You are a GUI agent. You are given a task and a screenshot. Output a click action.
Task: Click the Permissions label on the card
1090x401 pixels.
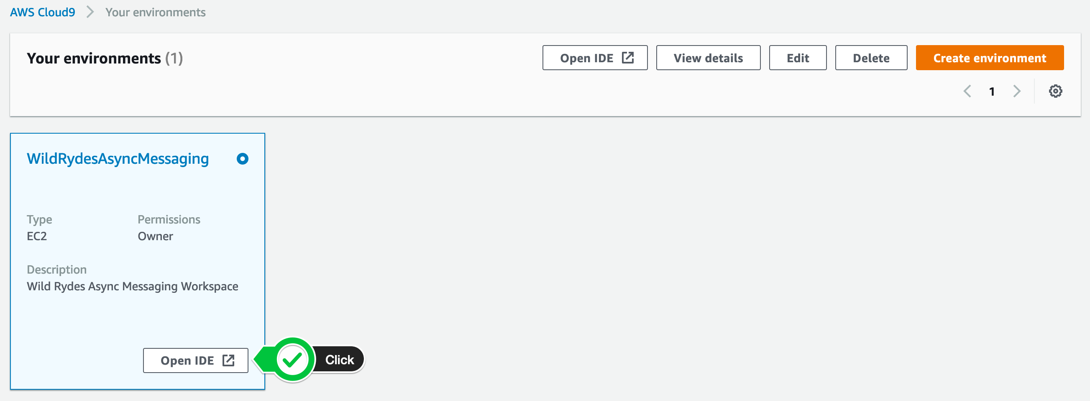[169, 219]
